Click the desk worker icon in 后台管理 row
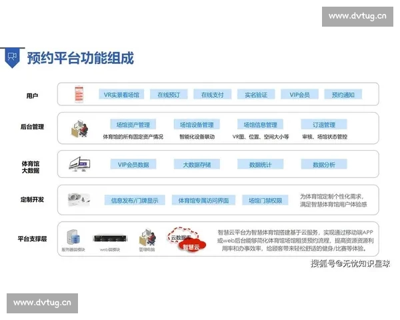This screenshot has height=320, width=400. 79,129
